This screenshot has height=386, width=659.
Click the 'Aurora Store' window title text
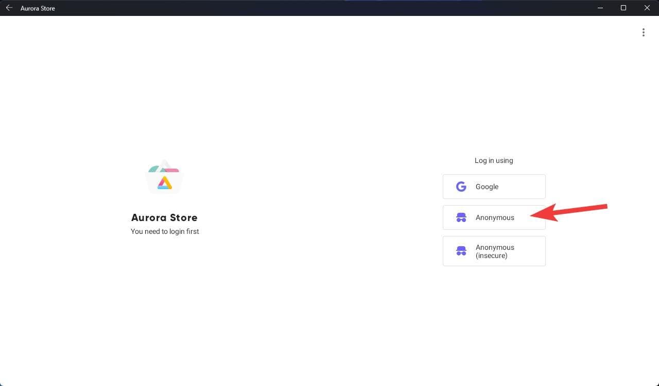38,8
